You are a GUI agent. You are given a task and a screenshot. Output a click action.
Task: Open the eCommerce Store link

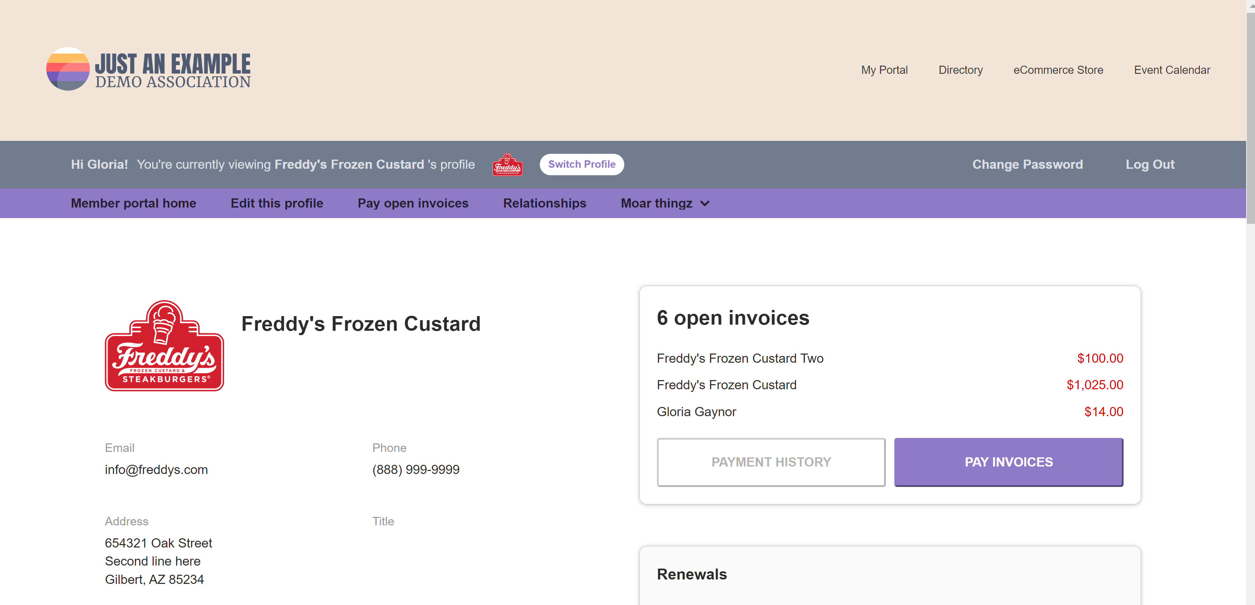pyautogui.click(x=1058, y=70)
